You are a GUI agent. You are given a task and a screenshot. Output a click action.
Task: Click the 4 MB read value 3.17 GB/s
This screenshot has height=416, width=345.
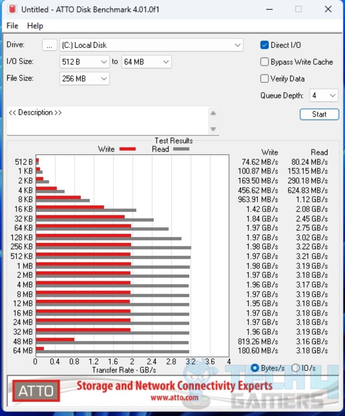pyautogui.click(x=312, y=285)
